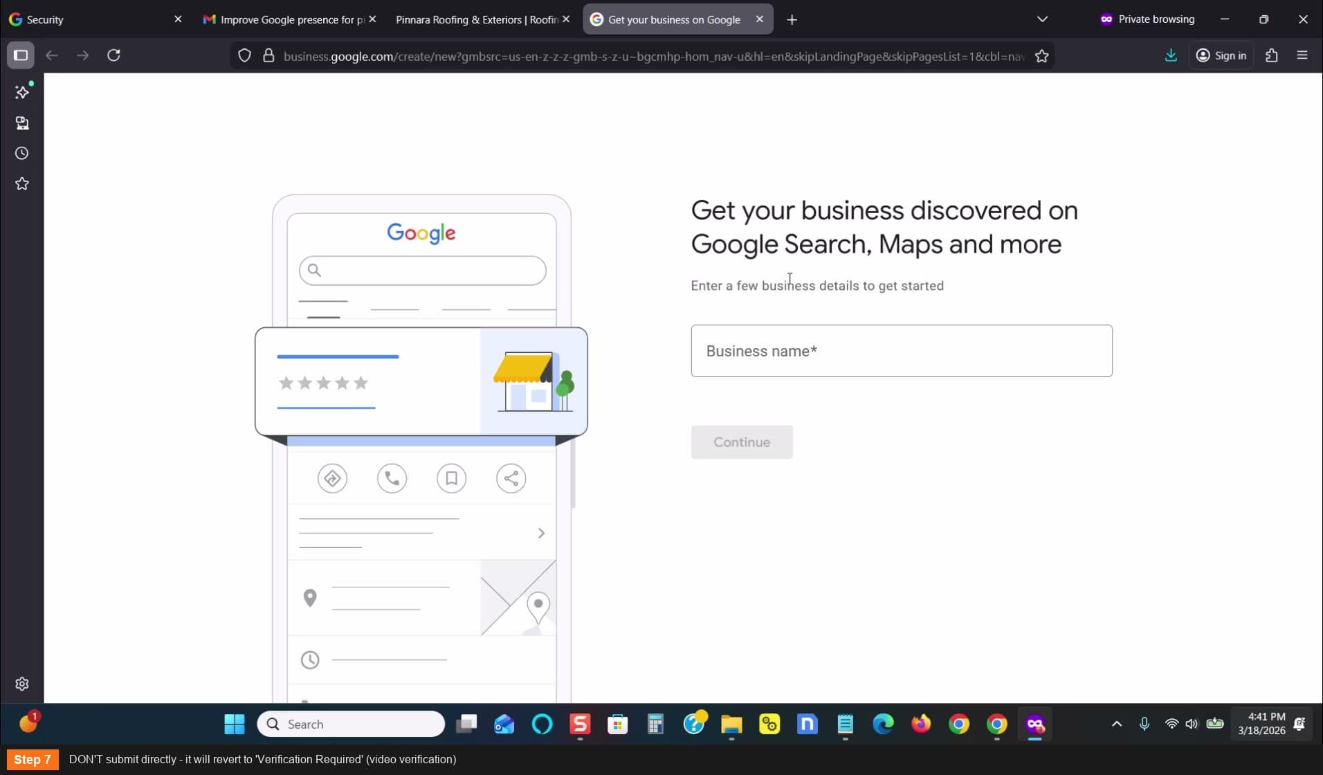Open the Notepad taskbar icon
1323x775 pixels.
tap(846, 724)
